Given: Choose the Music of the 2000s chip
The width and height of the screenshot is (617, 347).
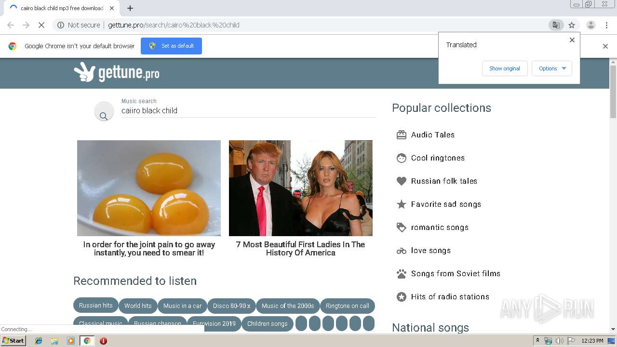Looking at the screenshot, I should click(x=288, y=306).
